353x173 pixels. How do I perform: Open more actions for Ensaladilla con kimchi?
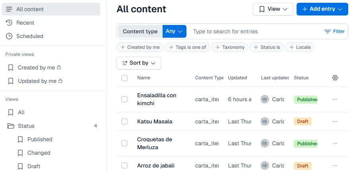[335, 99]
